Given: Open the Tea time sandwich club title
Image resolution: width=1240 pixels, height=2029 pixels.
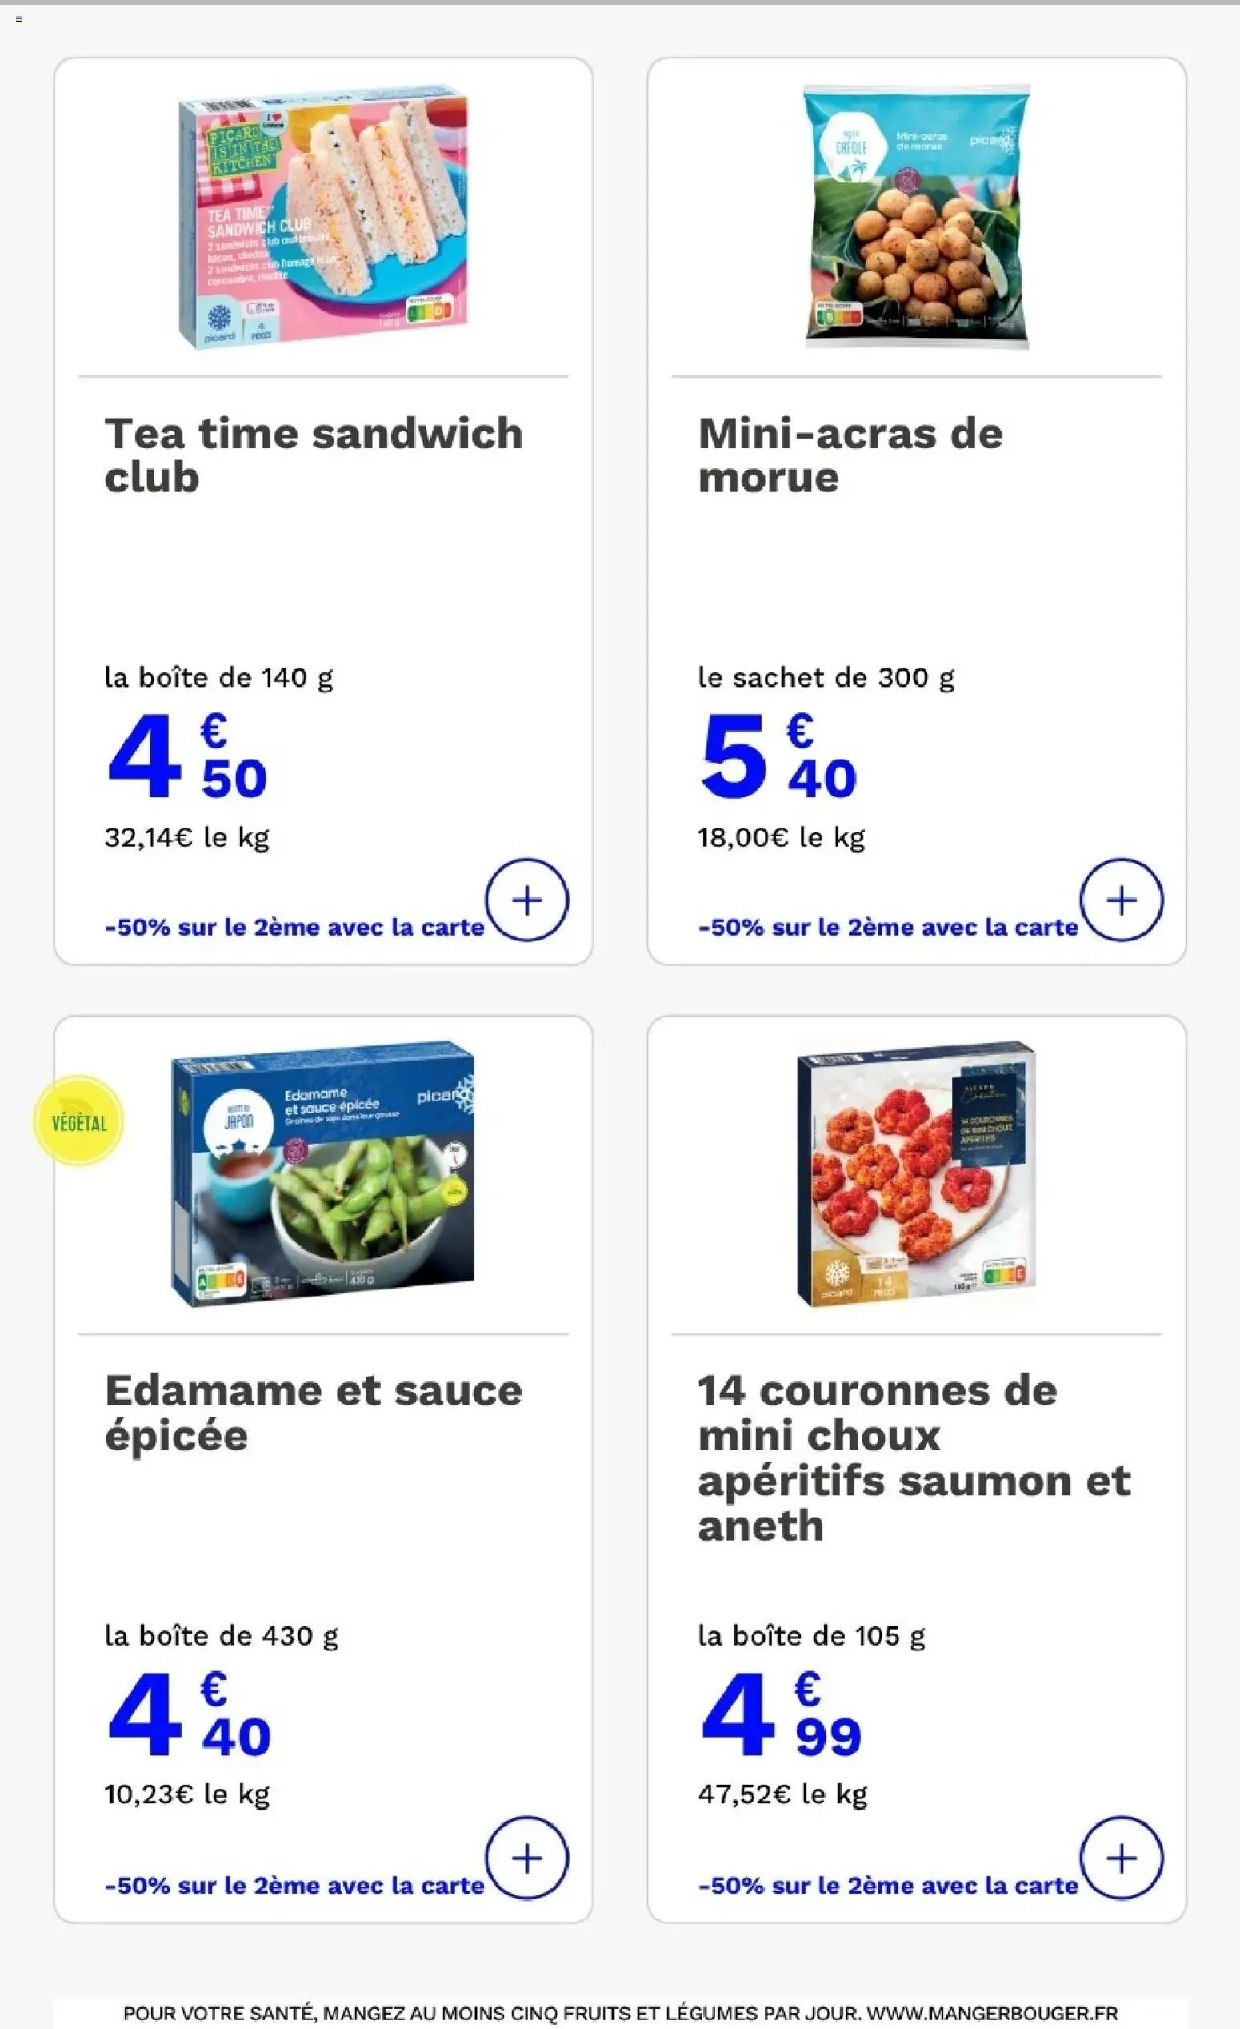Looking at the screenshot, I should [314, 455].
